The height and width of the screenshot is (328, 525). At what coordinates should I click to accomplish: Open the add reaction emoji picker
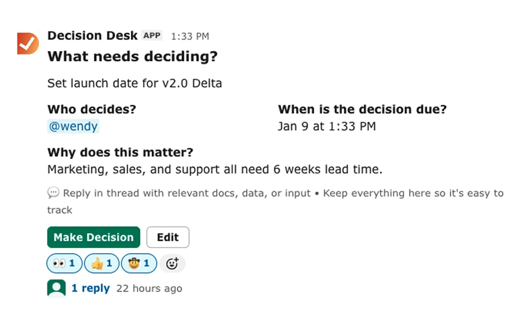(x=172, y=264)
